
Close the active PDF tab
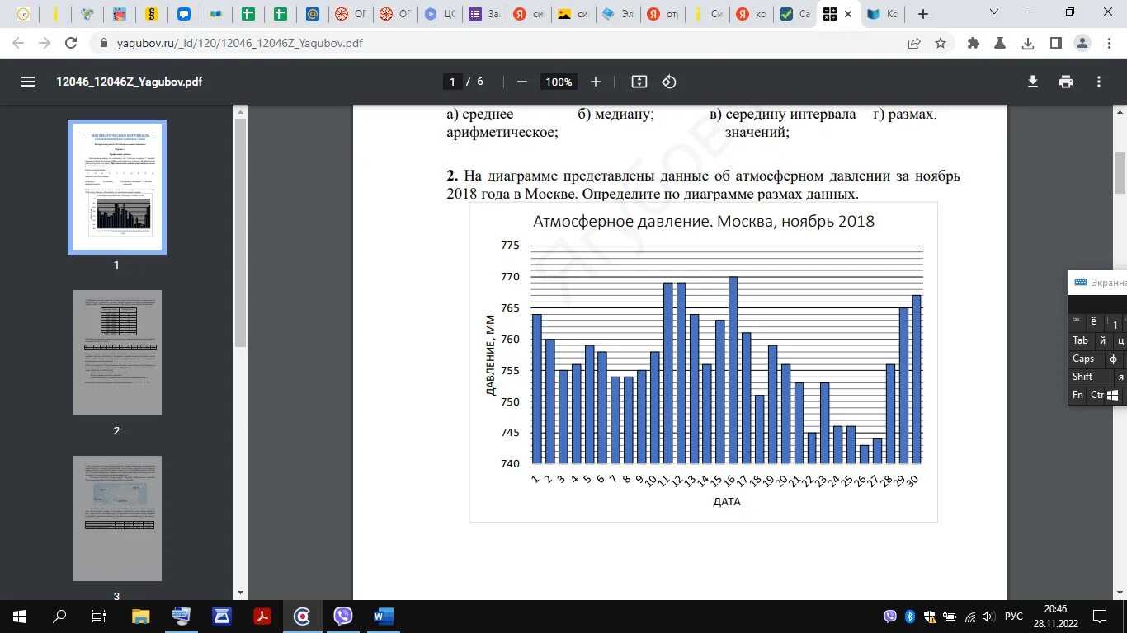[x=846, y=14]
